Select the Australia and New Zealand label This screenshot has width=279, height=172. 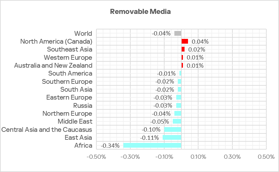53,65
